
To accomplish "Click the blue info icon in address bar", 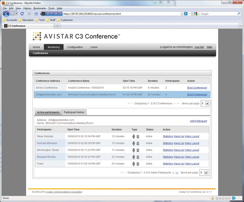I will point(186,14).
